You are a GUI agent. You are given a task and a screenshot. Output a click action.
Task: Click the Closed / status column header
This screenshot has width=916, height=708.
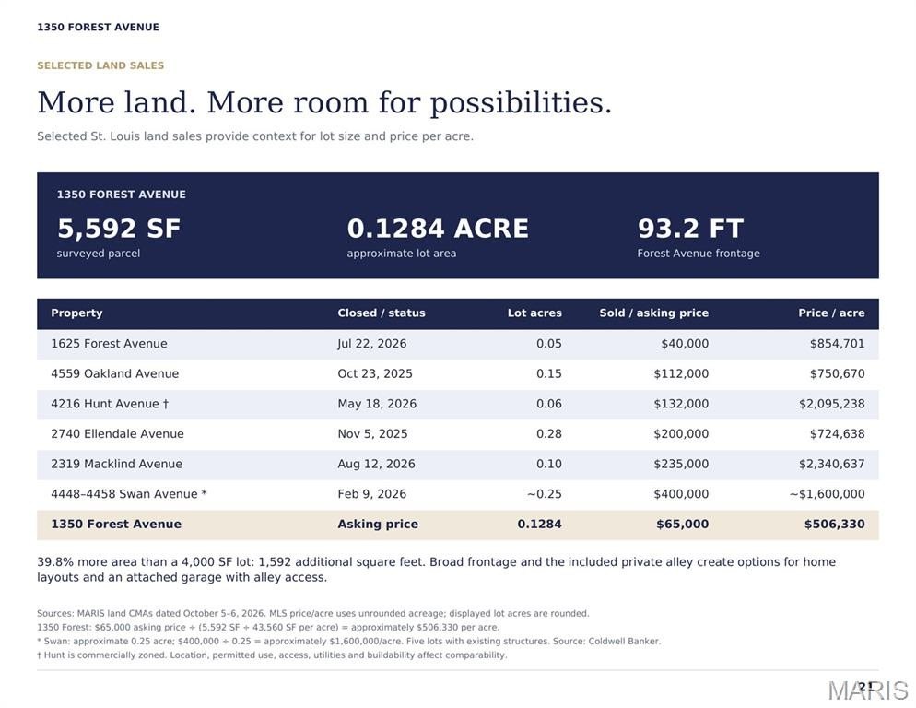pos(381,313)
